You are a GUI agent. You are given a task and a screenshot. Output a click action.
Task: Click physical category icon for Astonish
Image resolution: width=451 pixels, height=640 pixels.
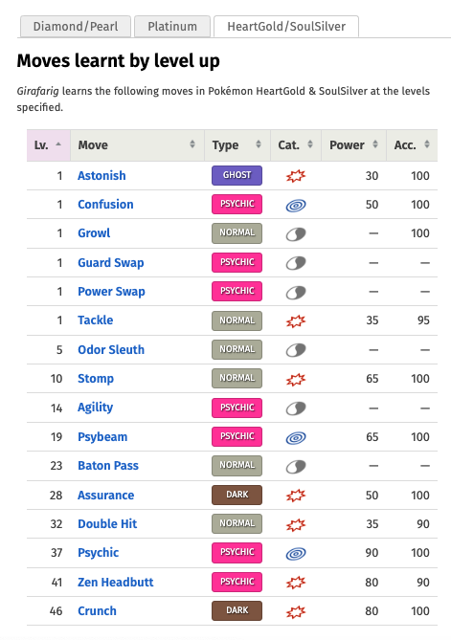(x=296, y=176)
